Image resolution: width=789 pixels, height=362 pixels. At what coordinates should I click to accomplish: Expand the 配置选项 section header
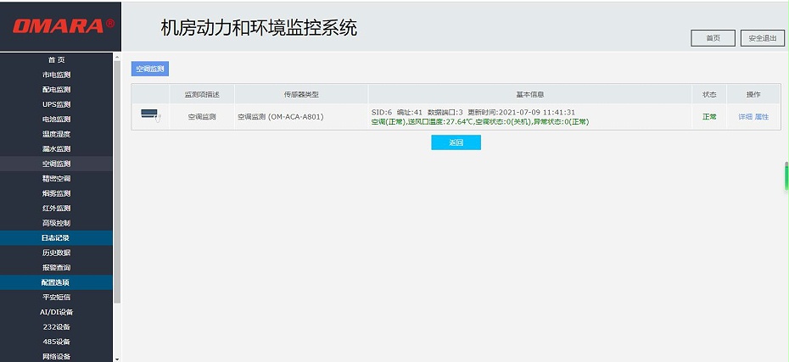point(56,282)
